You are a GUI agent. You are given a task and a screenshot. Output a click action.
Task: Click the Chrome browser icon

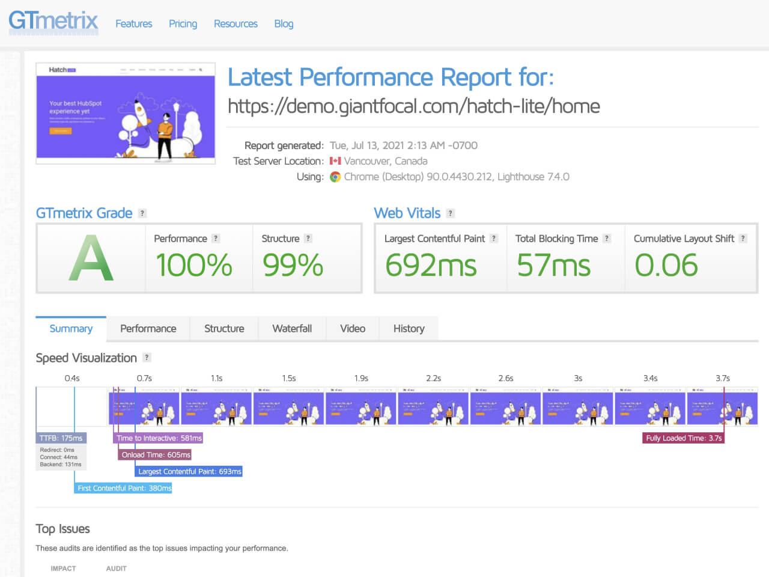335,177
